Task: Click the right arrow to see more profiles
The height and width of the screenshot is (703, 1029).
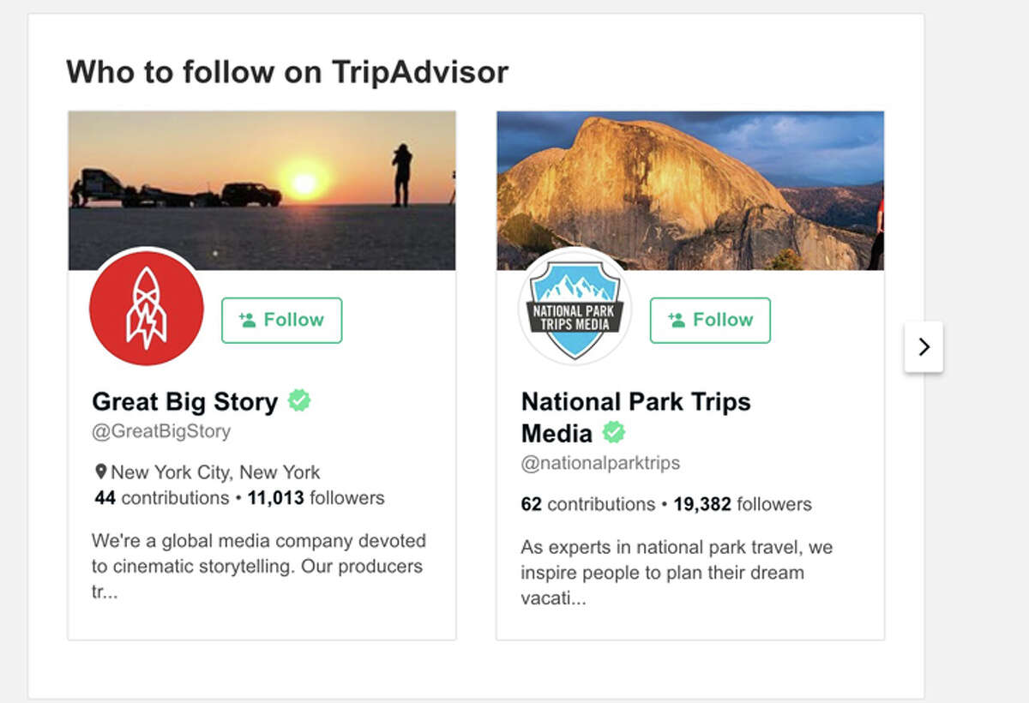Action: point(924,347)
